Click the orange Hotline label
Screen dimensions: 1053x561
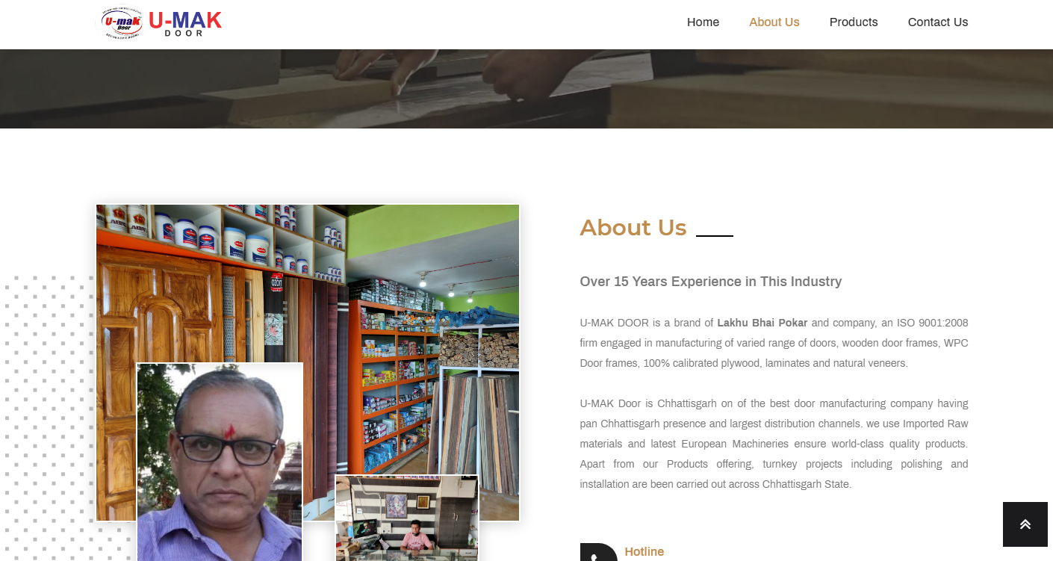coord(644,552)
